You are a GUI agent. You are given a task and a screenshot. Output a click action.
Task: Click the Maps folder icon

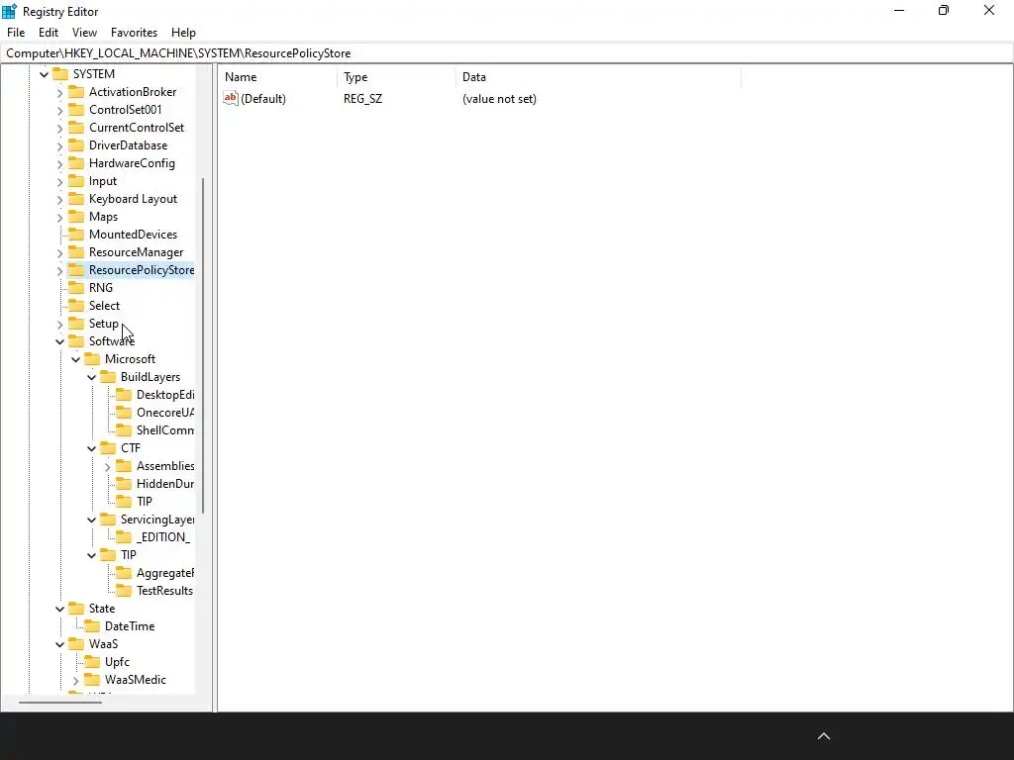pos(76,216)
